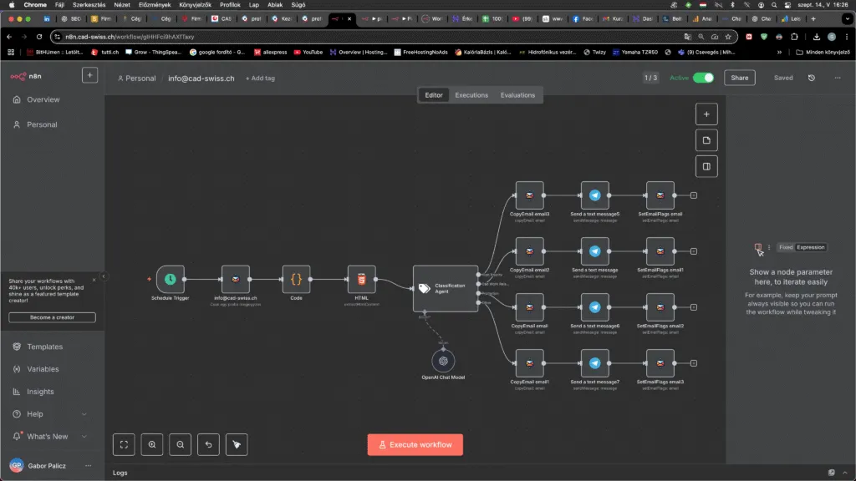This screenshot has width=856, height=481.
Task: Add a new node with the plus icon
Action: pos(706,114)
